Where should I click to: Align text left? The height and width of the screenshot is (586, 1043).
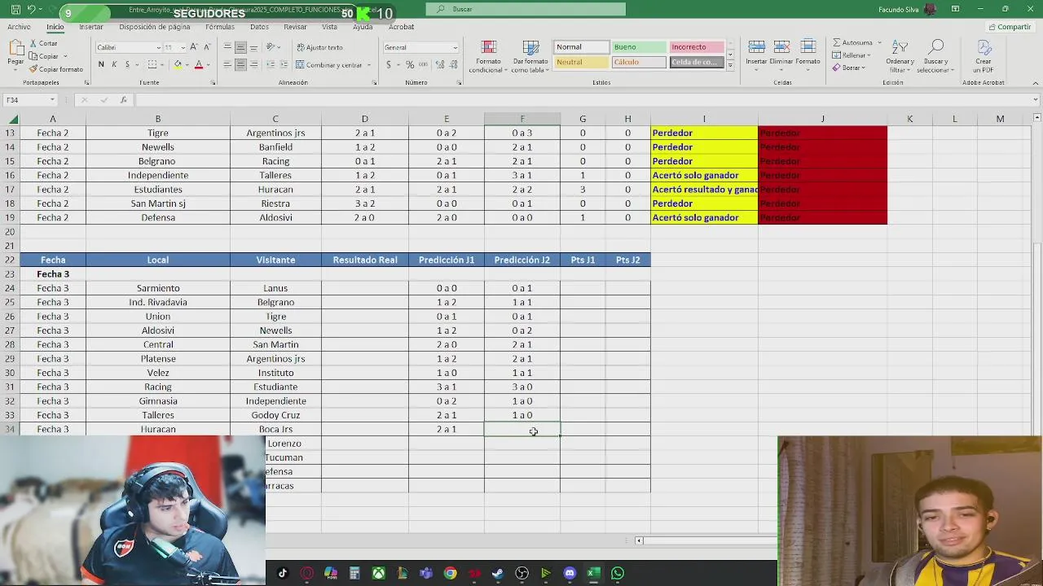coord(227,64)
